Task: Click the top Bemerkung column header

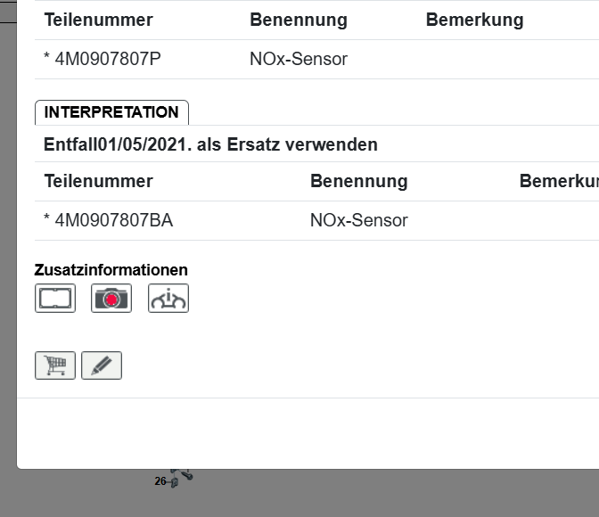Action: [474, 20]
